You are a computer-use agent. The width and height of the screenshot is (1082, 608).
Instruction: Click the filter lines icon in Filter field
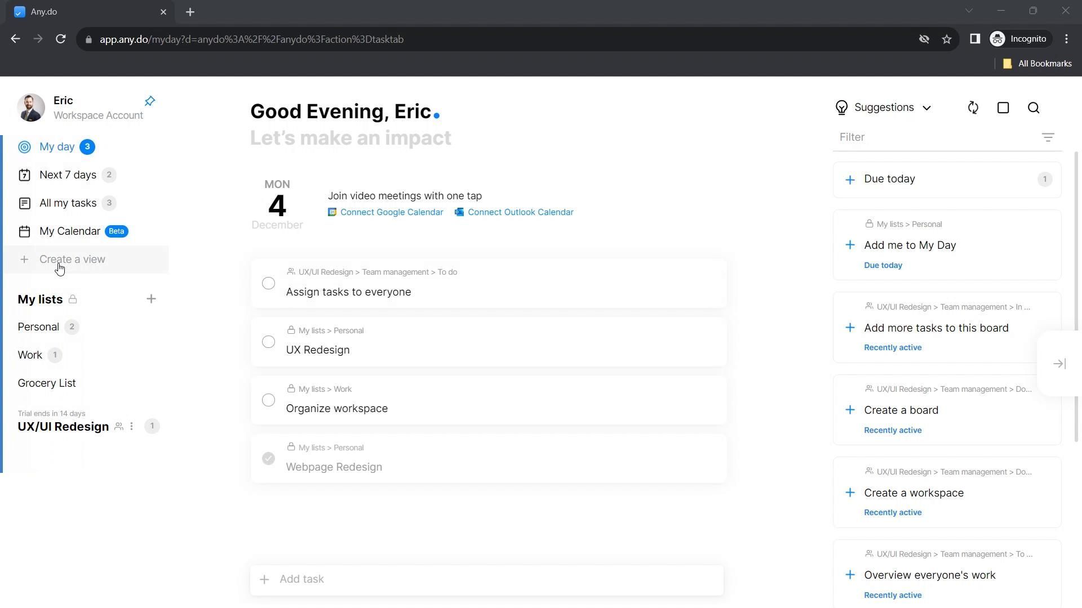coord(1048,137)
